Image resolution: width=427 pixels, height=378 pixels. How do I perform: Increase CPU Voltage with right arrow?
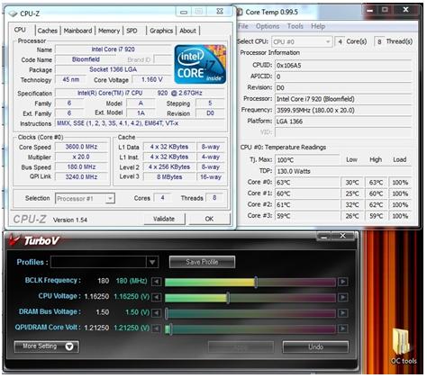click(342, 297)
